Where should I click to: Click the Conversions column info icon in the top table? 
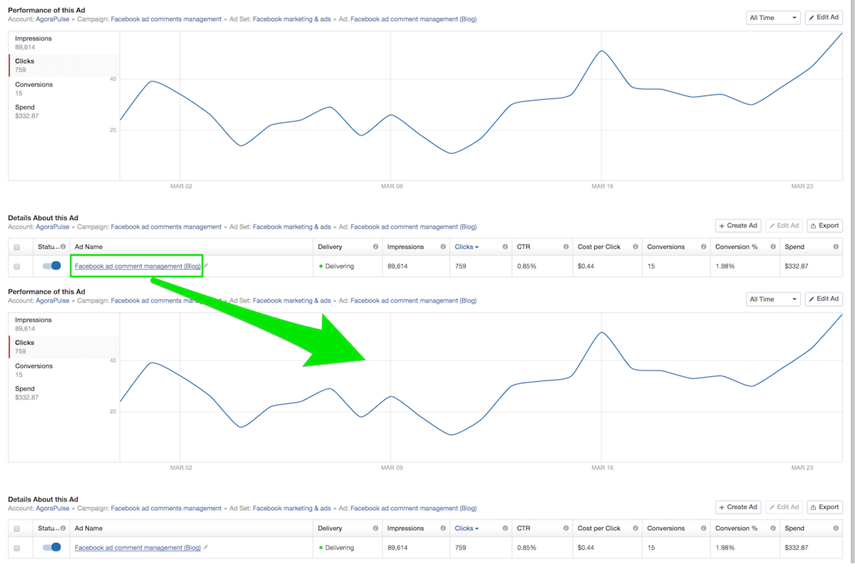[703, 247]
